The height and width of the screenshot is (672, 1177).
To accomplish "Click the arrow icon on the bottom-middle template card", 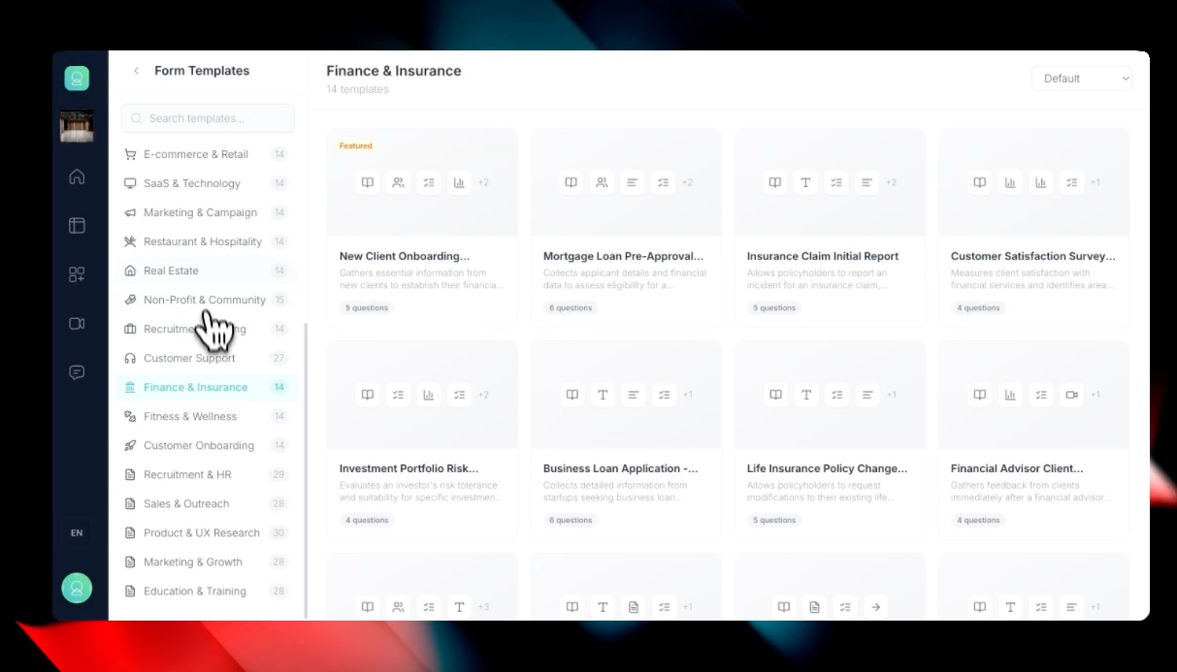I will [874, 606].
